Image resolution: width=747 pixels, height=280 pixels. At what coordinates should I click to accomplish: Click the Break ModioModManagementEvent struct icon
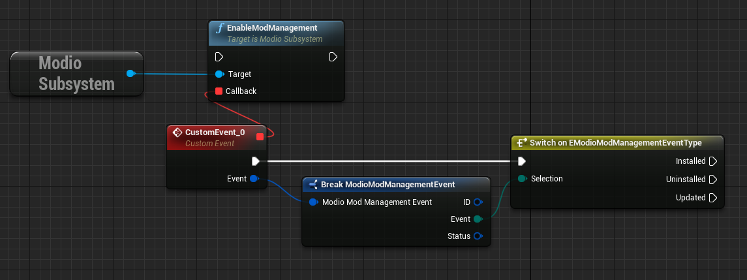point(313,185)
